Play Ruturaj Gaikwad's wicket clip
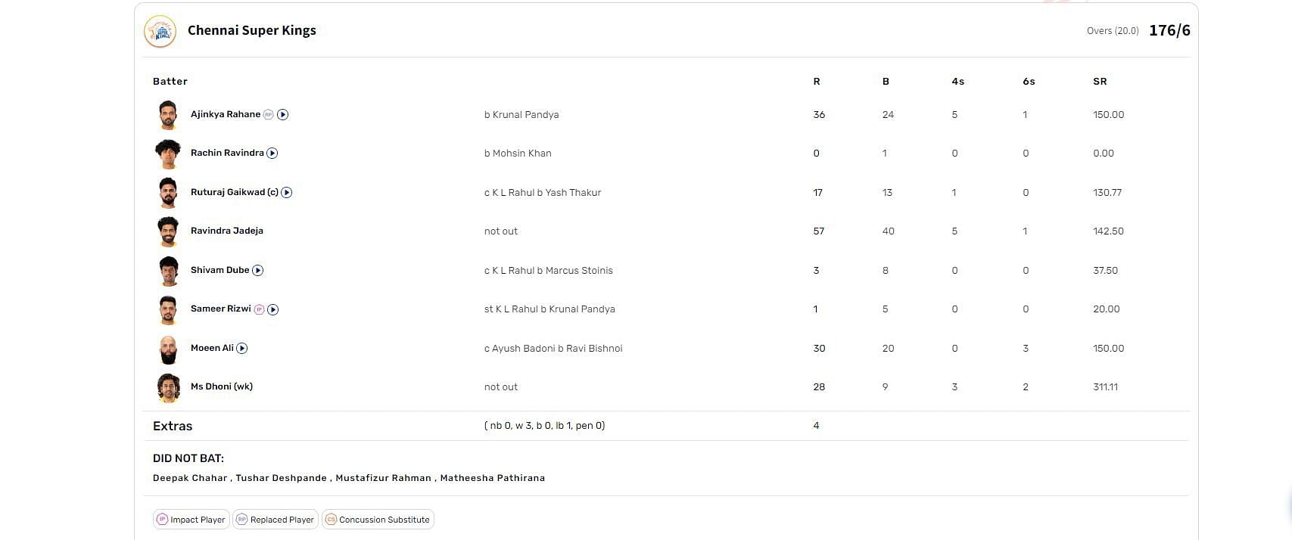 (x=287, y=193)
